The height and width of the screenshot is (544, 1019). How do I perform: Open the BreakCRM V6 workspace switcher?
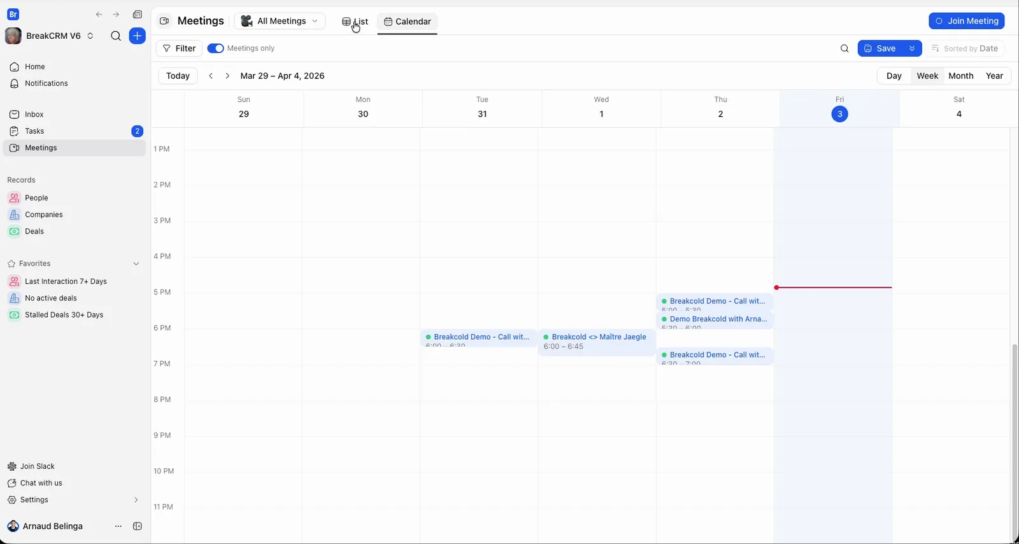[50, 36]
